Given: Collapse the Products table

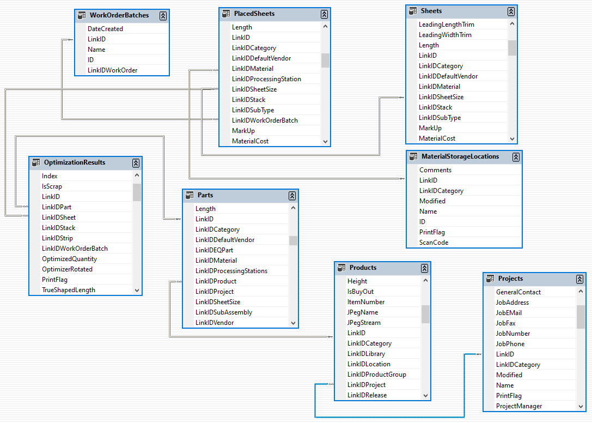Looking at the screenshot, I should click(424, 268).
